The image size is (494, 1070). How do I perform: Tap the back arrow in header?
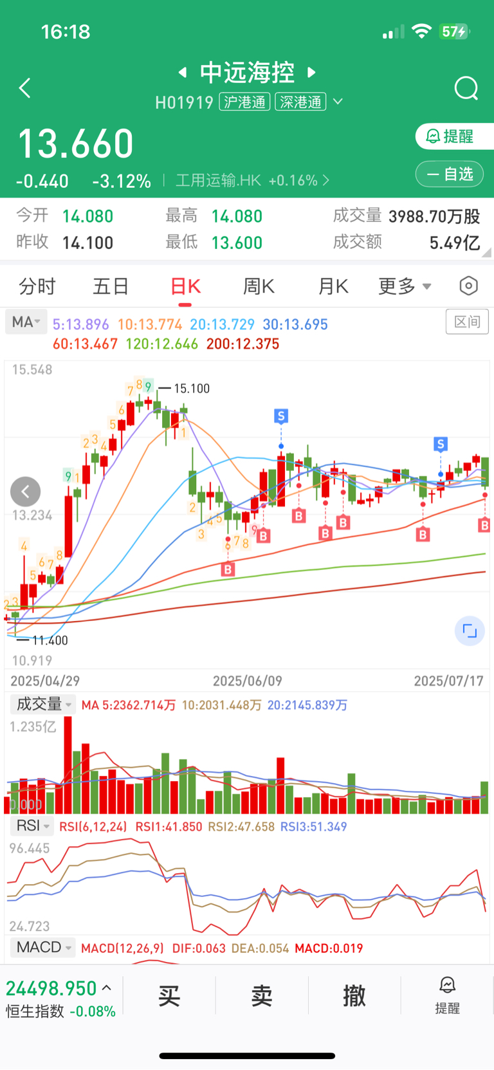click(x=25, y=88)
